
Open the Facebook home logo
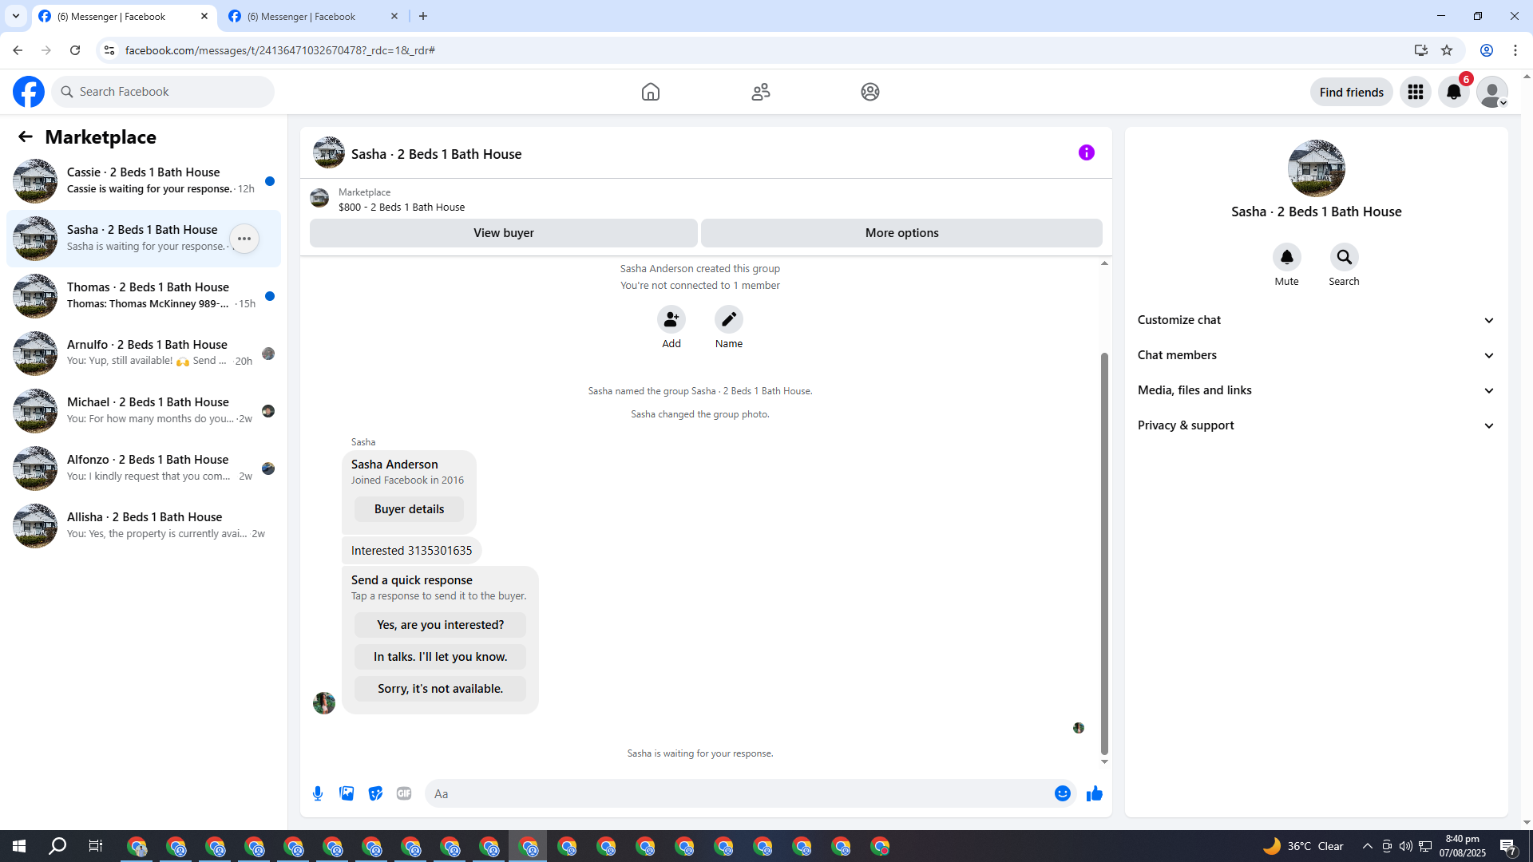point(29,92)
